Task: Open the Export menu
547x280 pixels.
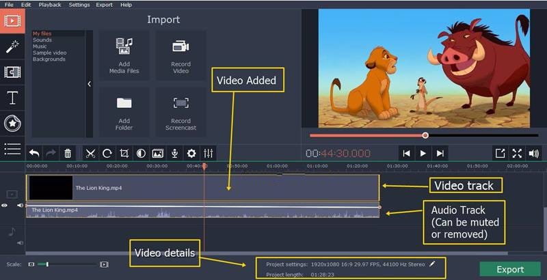Action: click(x=105, y=5)
